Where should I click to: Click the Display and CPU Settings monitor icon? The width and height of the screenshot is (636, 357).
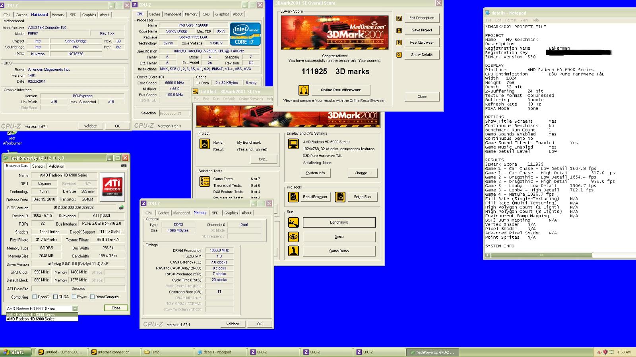pyautogui.click(x=293, y=144)
